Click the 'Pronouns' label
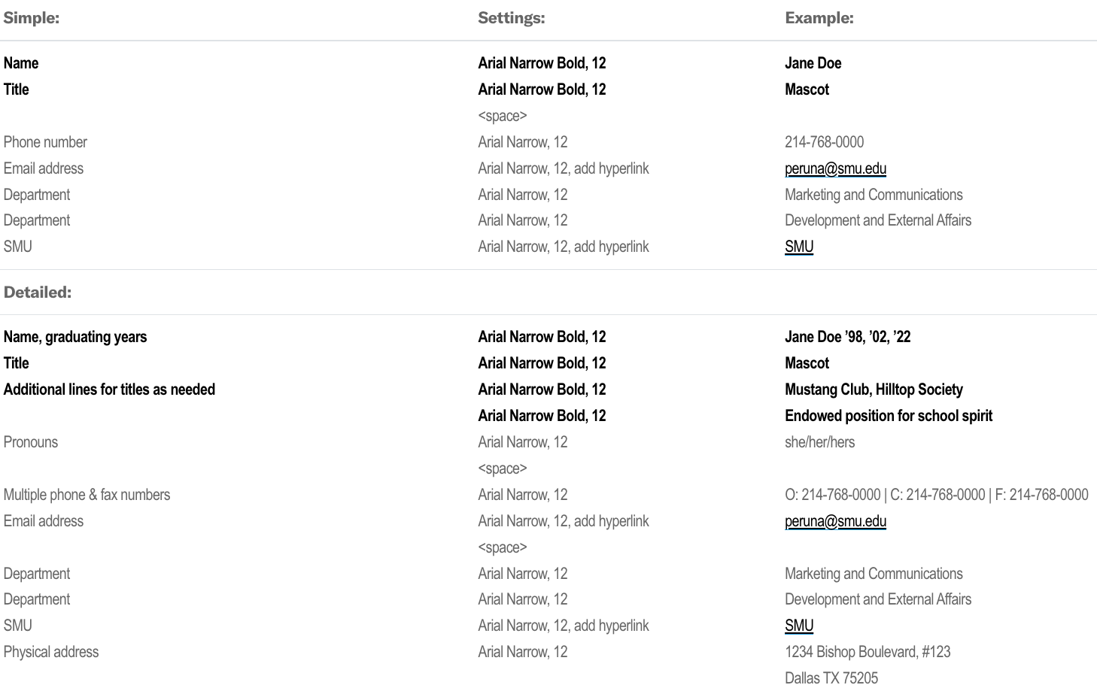This screenshot has width=1097, height=694. [x=31, y=442]
